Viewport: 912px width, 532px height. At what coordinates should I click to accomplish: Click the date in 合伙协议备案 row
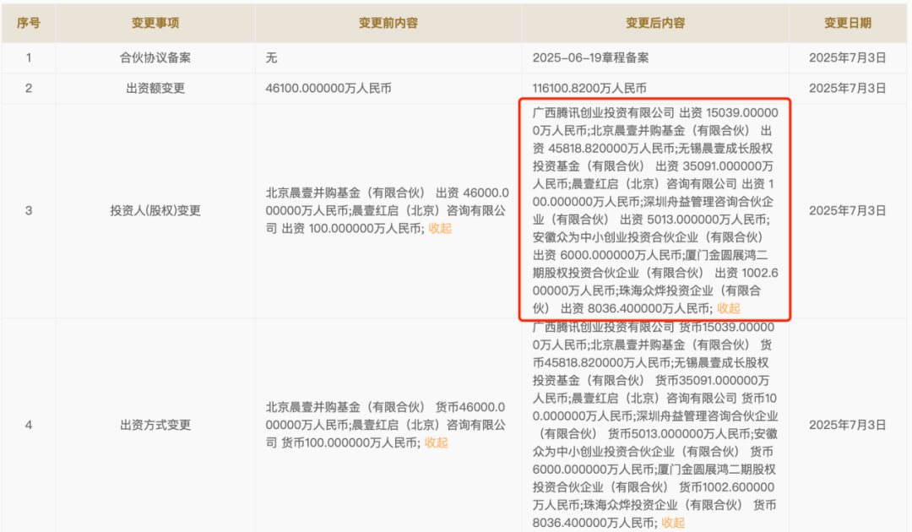click(848, 57)
